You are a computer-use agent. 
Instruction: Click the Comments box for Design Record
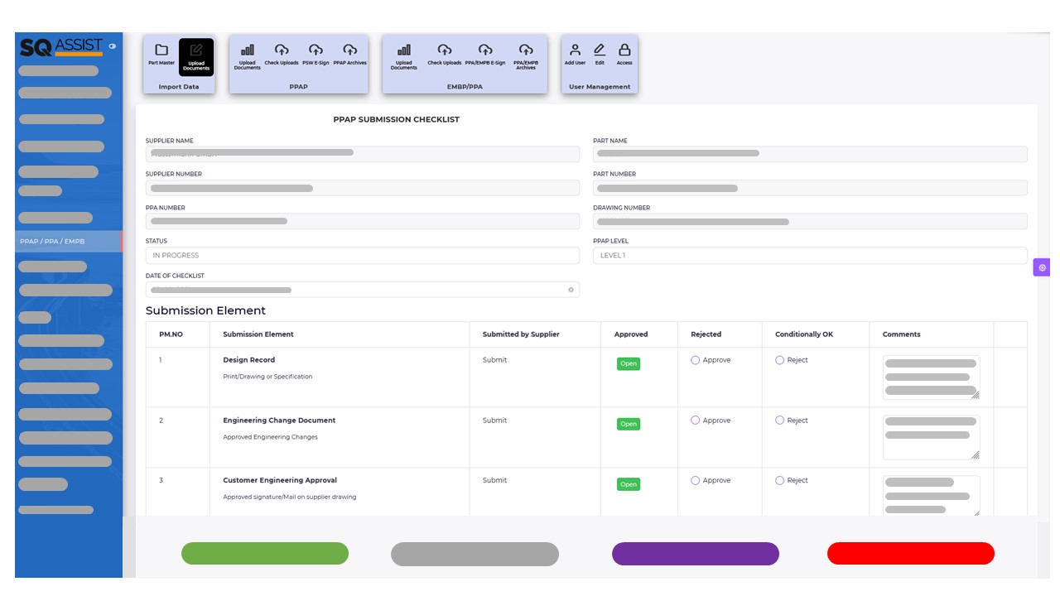tap(932, 377)
